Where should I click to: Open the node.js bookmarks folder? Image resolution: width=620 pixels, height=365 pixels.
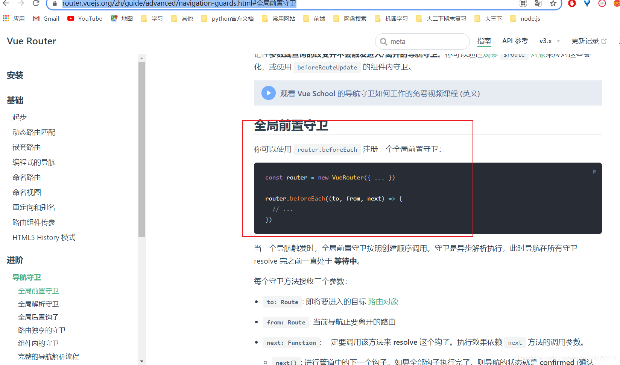(525, 18)
